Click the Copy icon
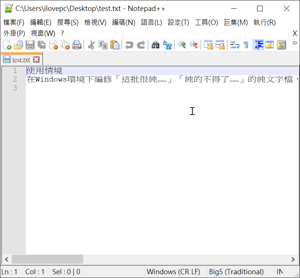Screen dimensions: 300x278 tap(103, 45)
